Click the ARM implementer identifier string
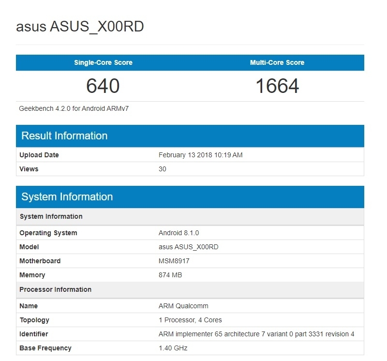This screenshot has height=361, width=387. tap(256, 334)
